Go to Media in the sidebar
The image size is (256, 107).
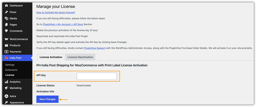tap(17, 18)
